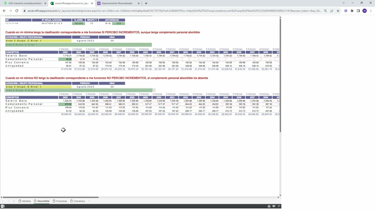Toggle the browser side panel
This screenshot has height=211, width=375.
(358, 11)
